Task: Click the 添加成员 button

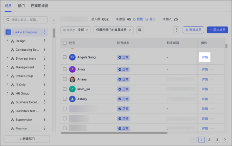Action: pyautogui.click(x=217, y=30)
